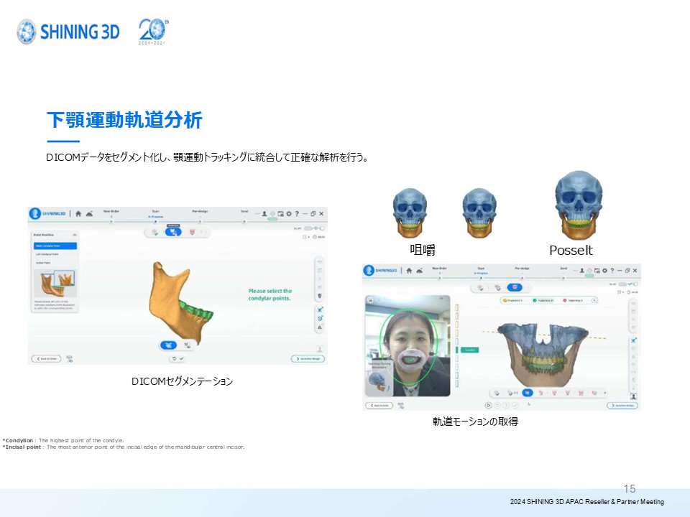Click confirm checkmark below the mandible model
690x517 pixels.
coord(182,358)
